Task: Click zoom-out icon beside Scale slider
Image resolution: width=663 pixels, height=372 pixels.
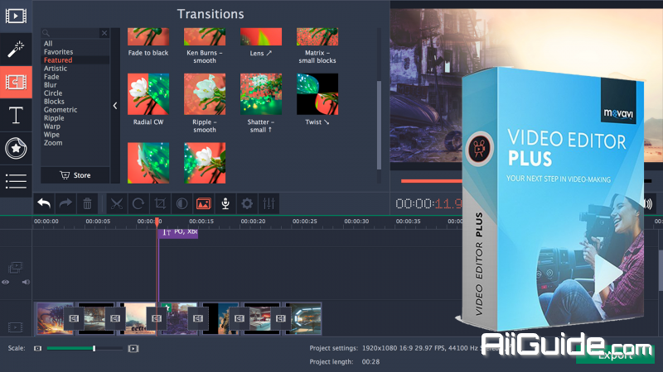Action: (37, 348)
